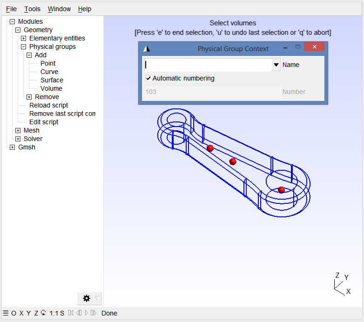Open the File menu
This screenshot has height=322, width=364.
coord(11,9)
